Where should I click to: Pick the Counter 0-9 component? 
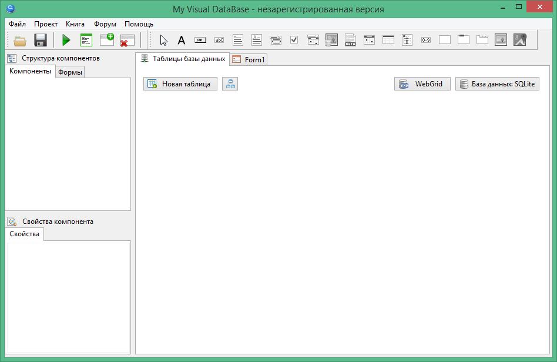[x=426, y=40]
